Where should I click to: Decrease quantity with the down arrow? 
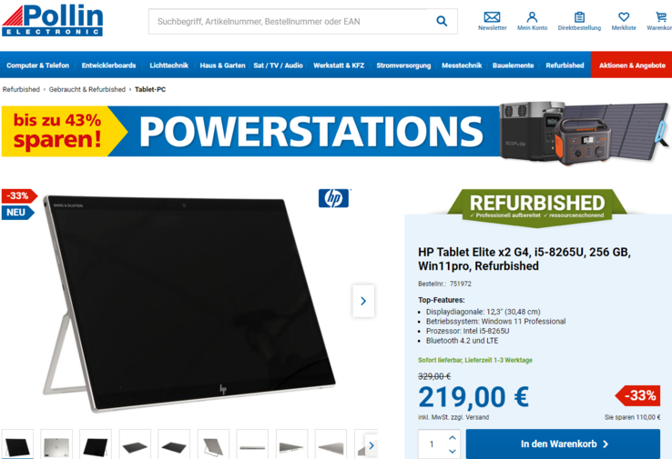453,451
